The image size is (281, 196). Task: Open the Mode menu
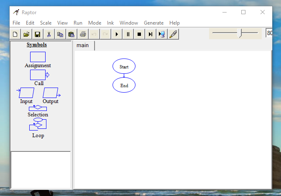pos(95,23)
